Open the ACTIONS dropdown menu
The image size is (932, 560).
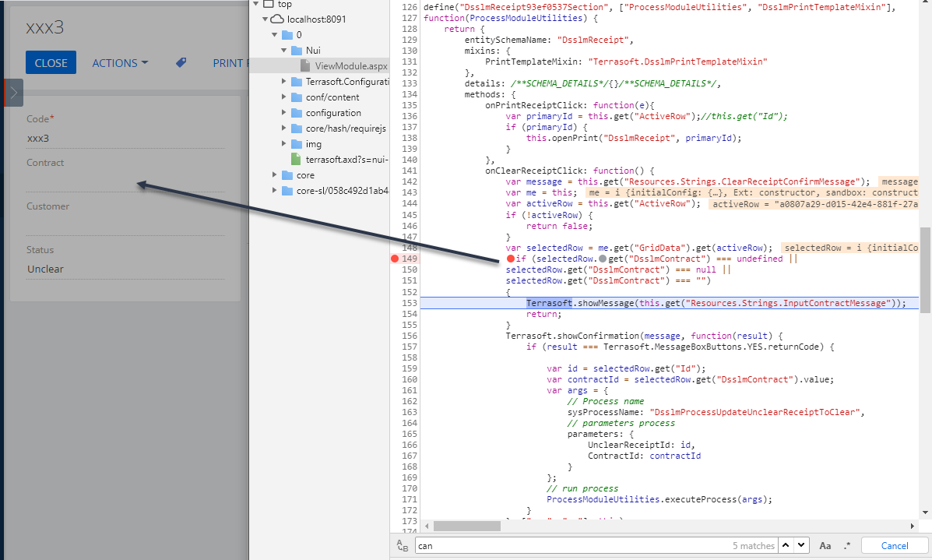tap(120, 62)
